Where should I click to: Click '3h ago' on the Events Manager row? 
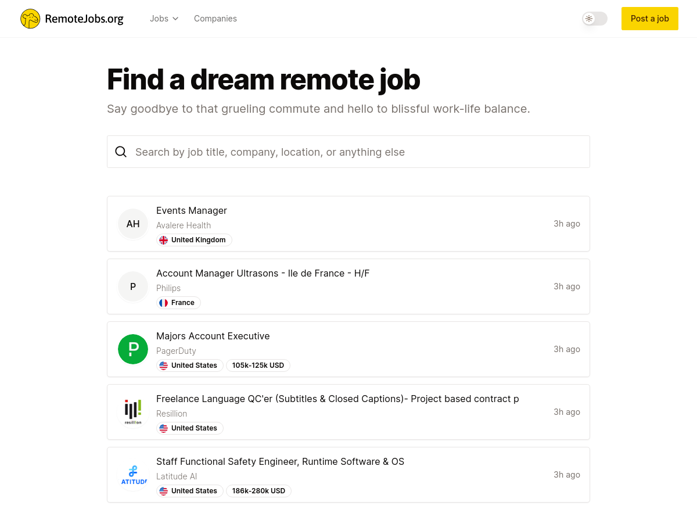tap(567, 224)
